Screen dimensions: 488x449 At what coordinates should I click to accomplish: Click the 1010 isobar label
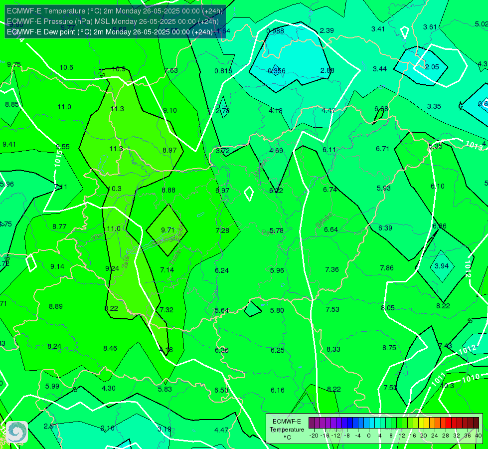pyautogui.click(x=471, y=378)
